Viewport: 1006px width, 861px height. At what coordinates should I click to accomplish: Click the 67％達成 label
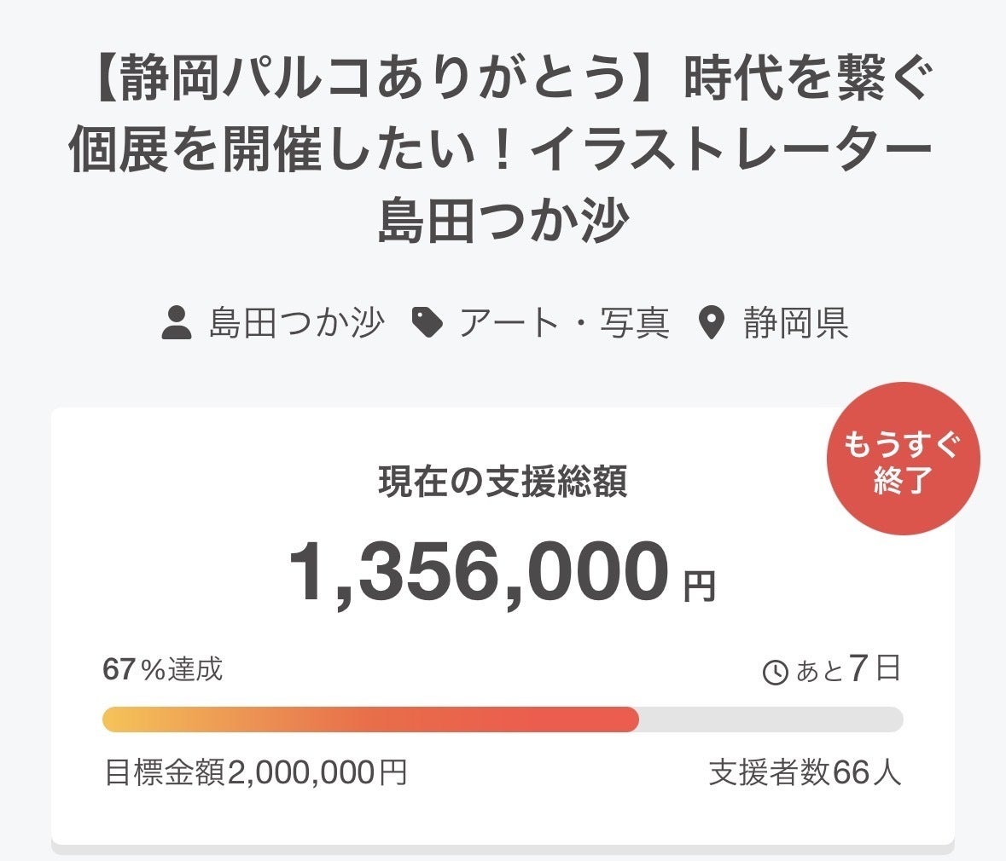[162, 669]
